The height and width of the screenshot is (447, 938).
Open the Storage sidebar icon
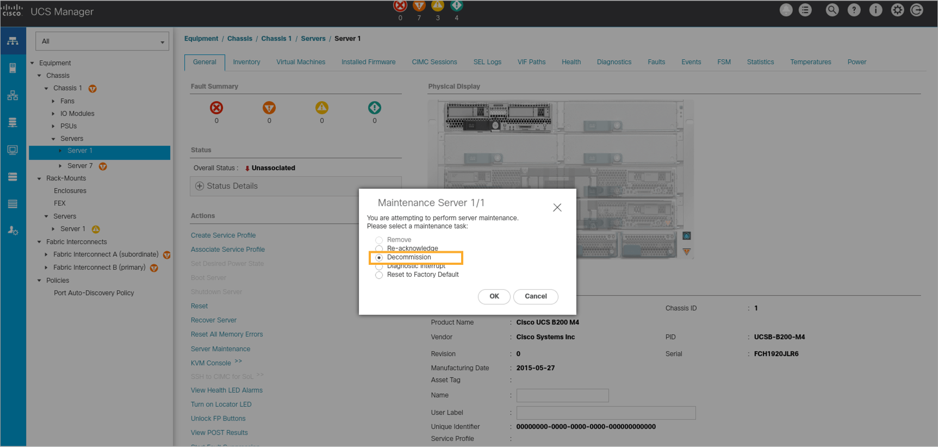pos(13,177)
